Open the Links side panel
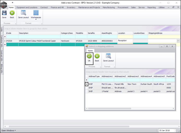This screenshot has width=181, height=133. coord(2,29)
